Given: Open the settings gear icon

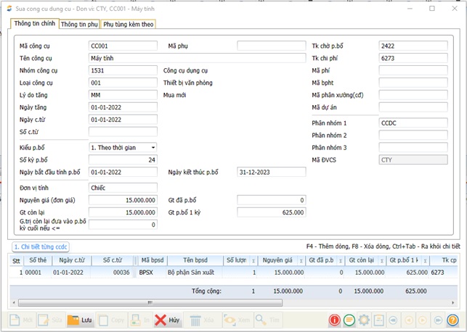Looking at the screenshot, I should coord(364,320).
